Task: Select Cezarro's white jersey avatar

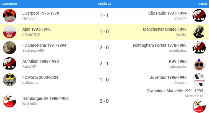Action: [199, 80]
